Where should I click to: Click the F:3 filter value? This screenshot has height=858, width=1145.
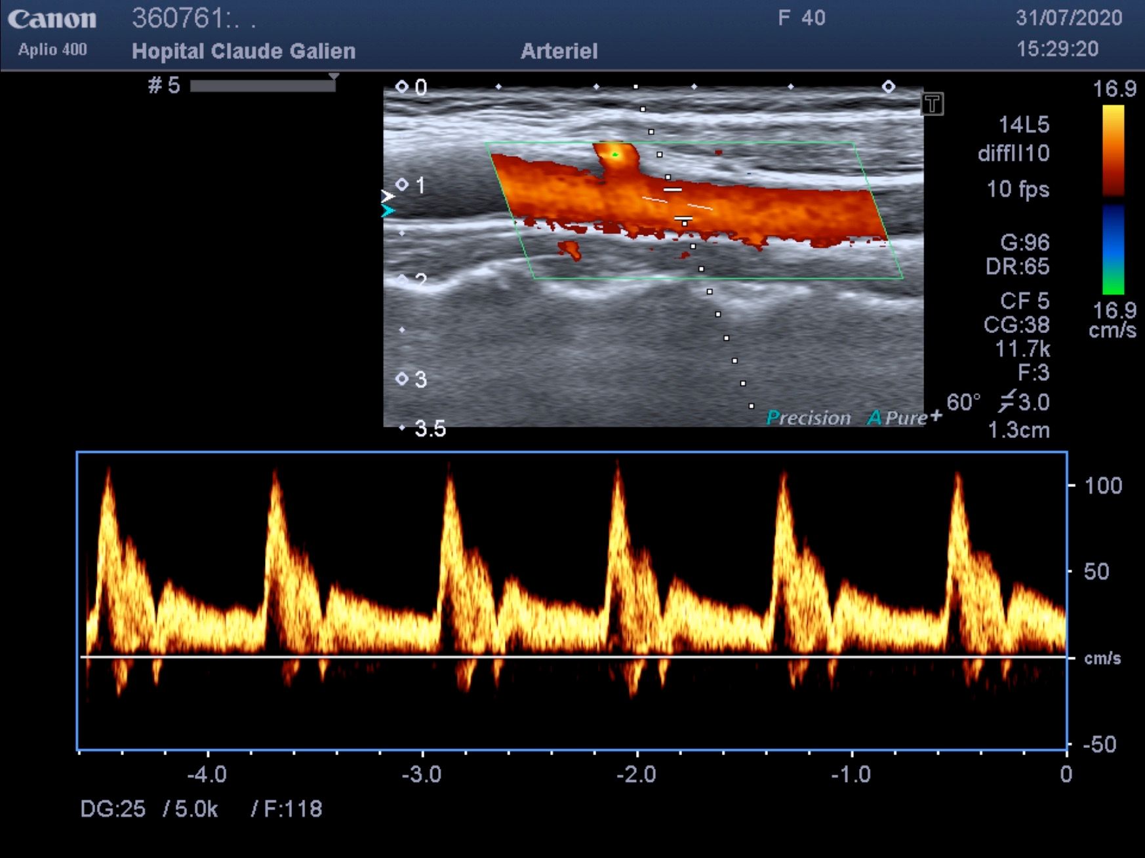click(1034, 373)
